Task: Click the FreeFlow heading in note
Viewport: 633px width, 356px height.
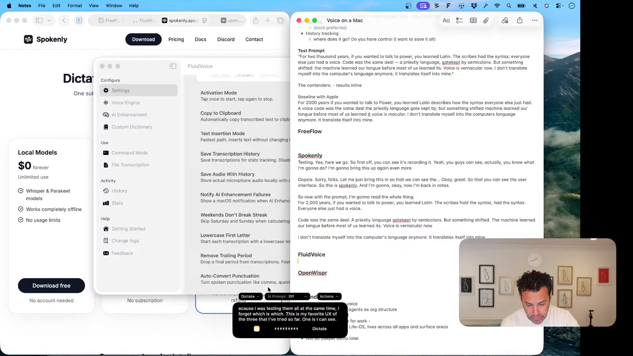Action: pyautogui.click(x=310, y=132)
